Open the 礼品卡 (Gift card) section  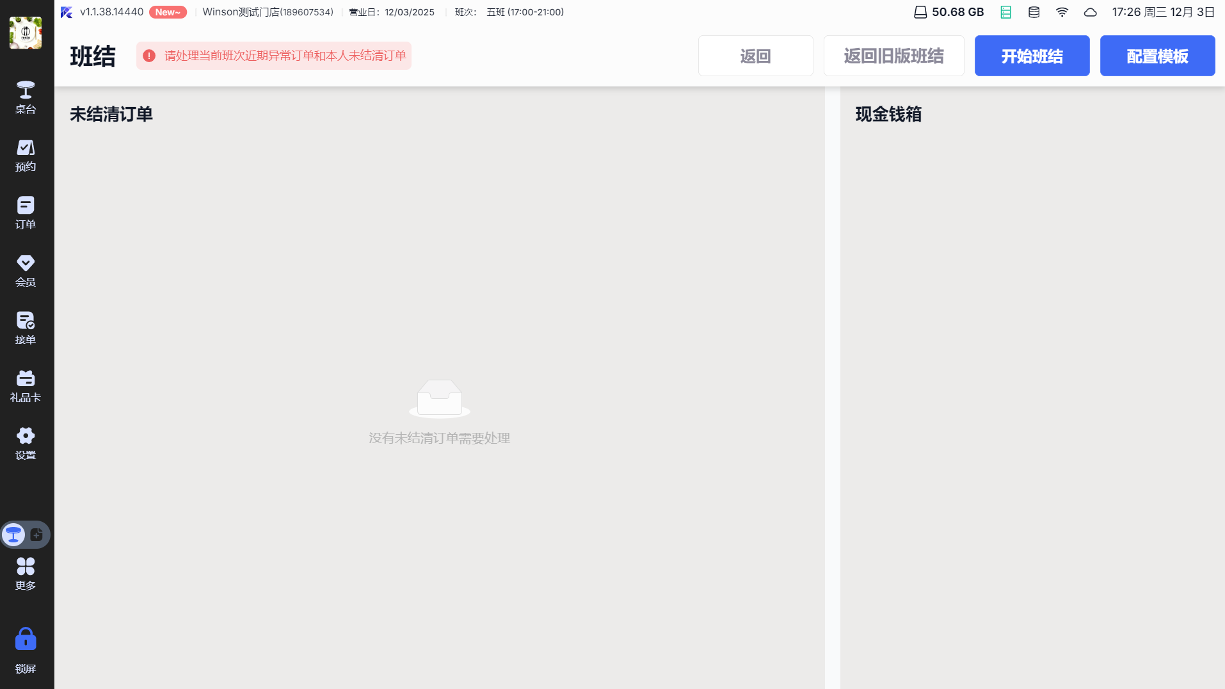tap(26, 386)
